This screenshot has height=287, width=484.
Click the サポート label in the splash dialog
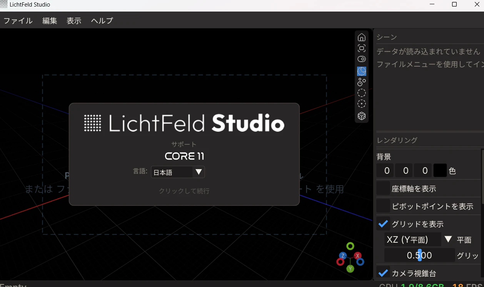tap(184, 144)
